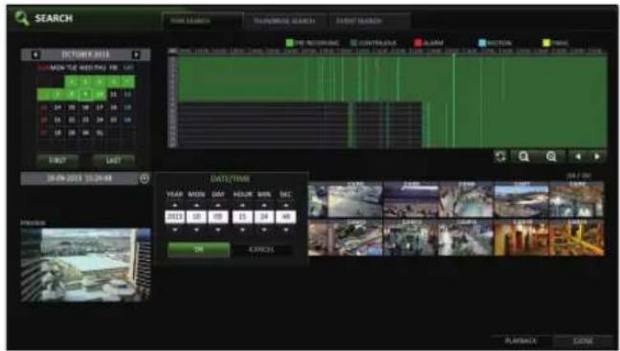Decrease the HOUR value with down arrow
Image resolution: width=620 pixels, height=351 pixels.
[242, 230]
